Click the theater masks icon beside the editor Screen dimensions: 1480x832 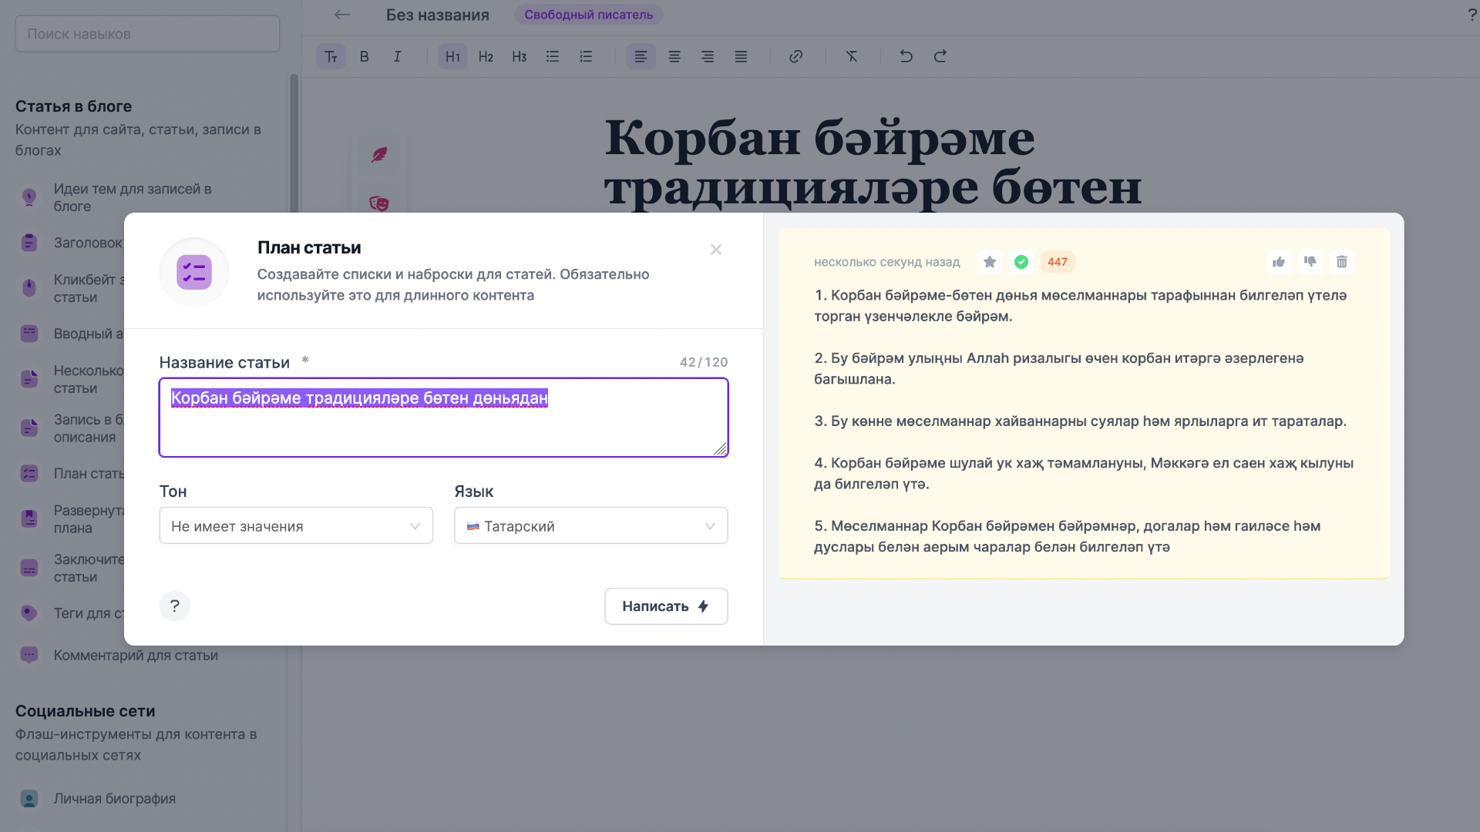click(x=379, y=203)
